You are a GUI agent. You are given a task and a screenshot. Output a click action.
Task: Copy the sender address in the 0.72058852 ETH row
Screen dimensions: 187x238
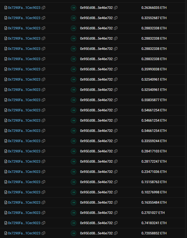tap(44, 233)
